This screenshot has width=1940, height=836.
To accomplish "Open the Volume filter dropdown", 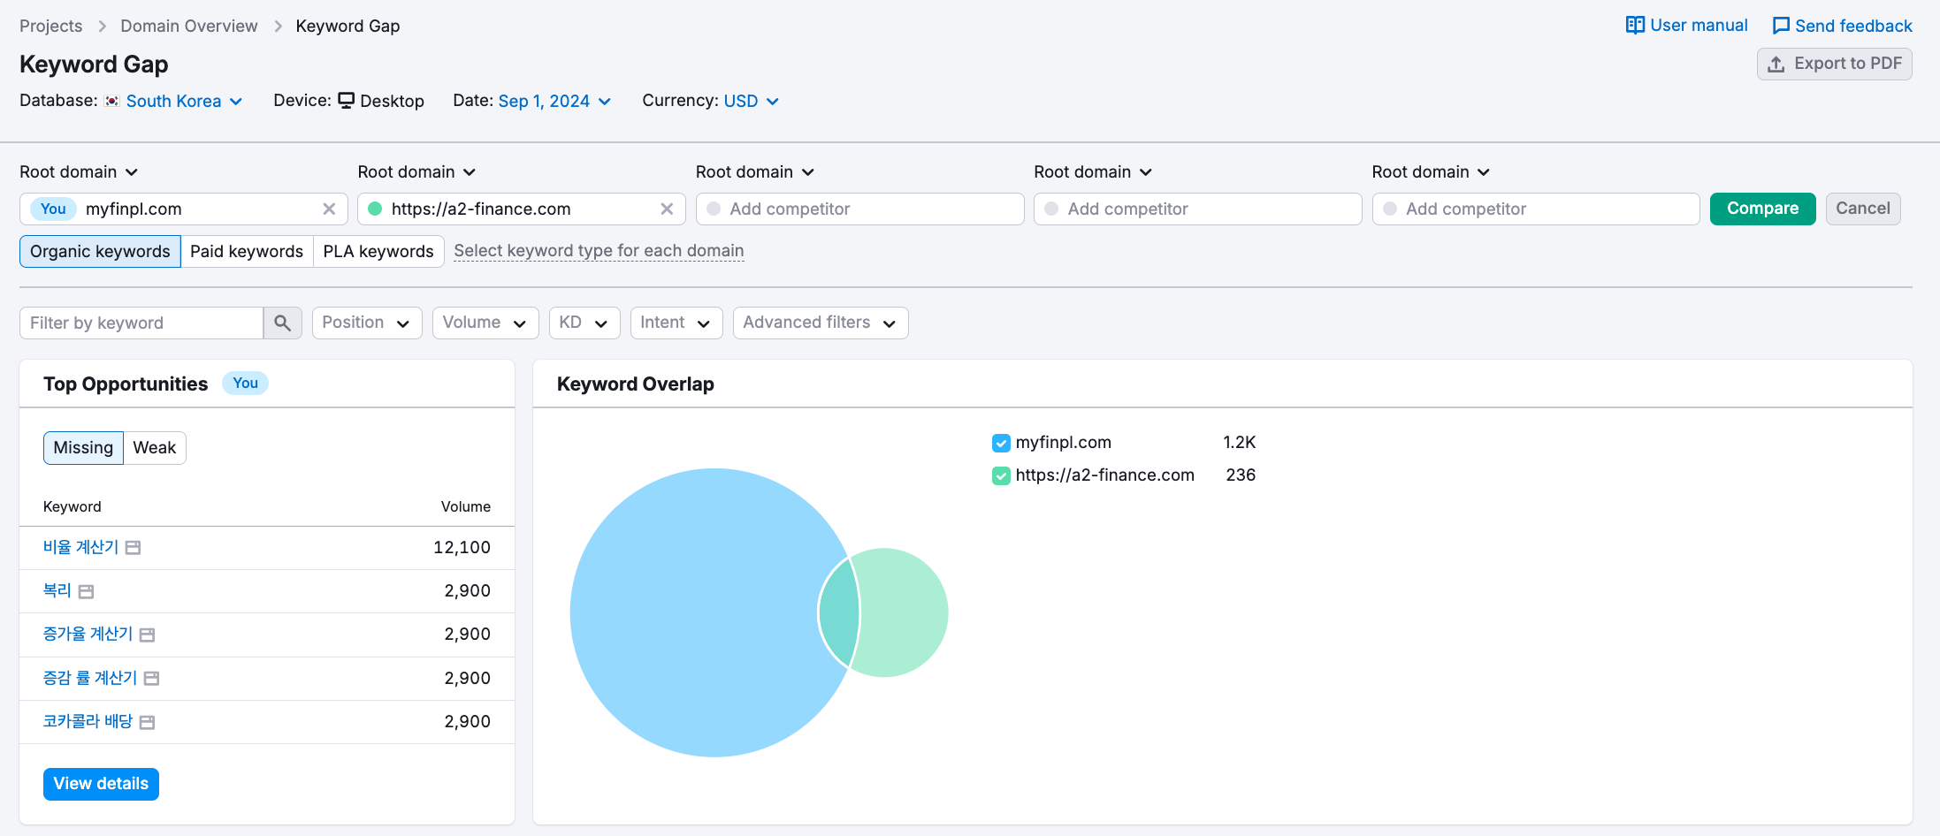I will coord(485,323).
